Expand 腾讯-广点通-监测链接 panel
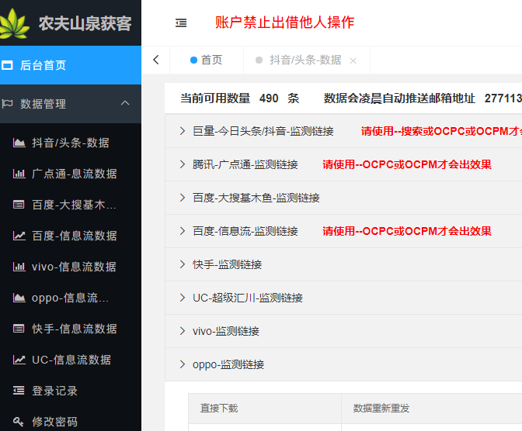The width and height of the screenshot is (522, 431). [245, 164]
